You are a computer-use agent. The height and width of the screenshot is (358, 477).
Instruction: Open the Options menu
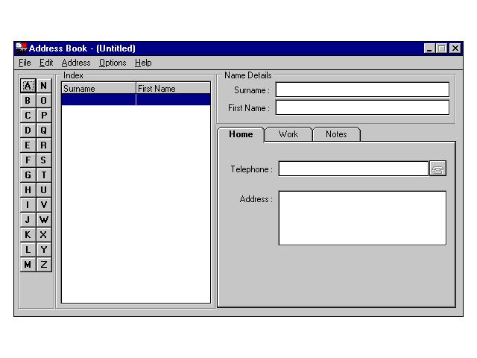(x=113, y=63)
